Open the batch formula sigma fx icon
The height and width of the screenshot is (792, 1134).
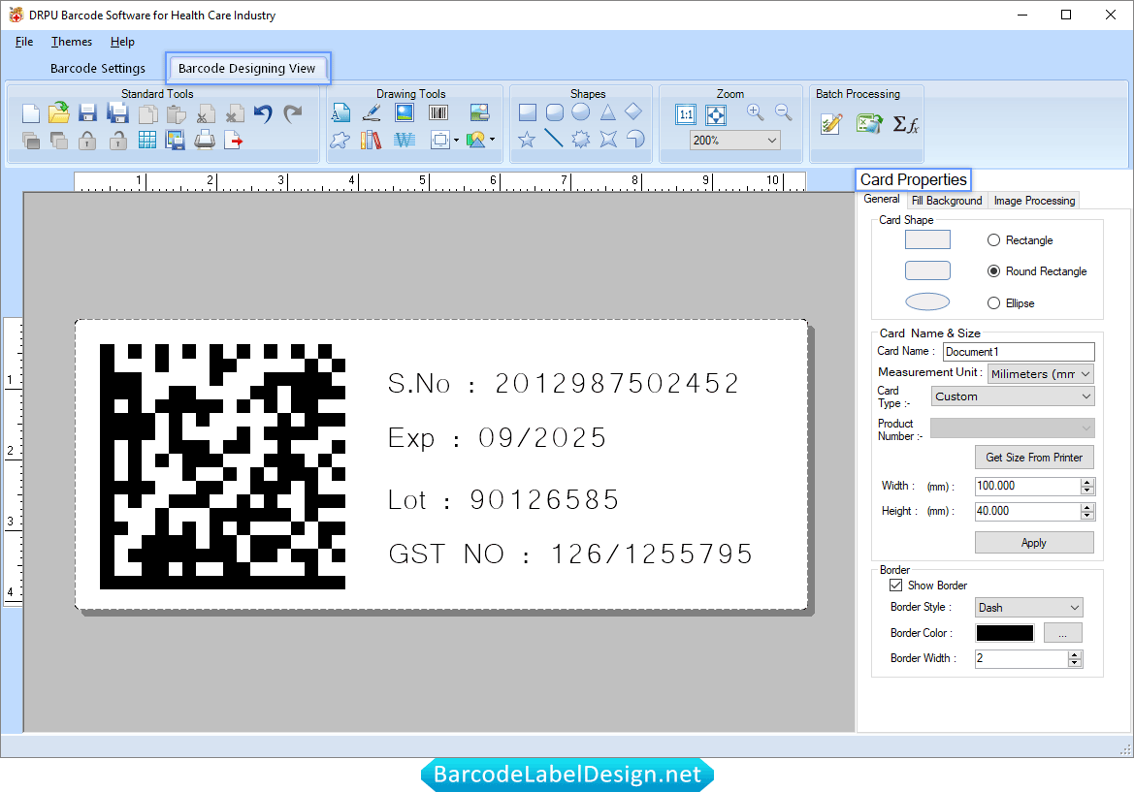[x=905, y=124]
